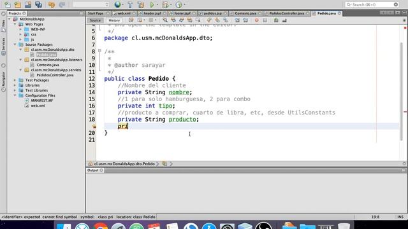Viewport: 408px width, 229px height.
Task: Switch to the pedidos.jsp tab
Action: [x=212, y=13]
